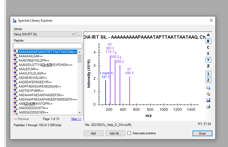Show X ions in the spectrum
This screenshot has width=228, height=147.
pos(208,54)
